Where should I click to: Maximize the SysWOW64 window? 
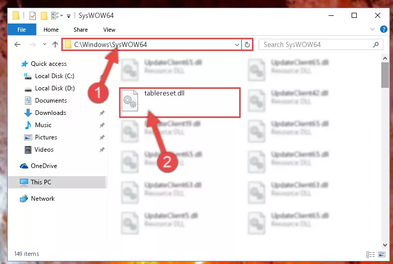pyautogui.click(x=354, y=15)
